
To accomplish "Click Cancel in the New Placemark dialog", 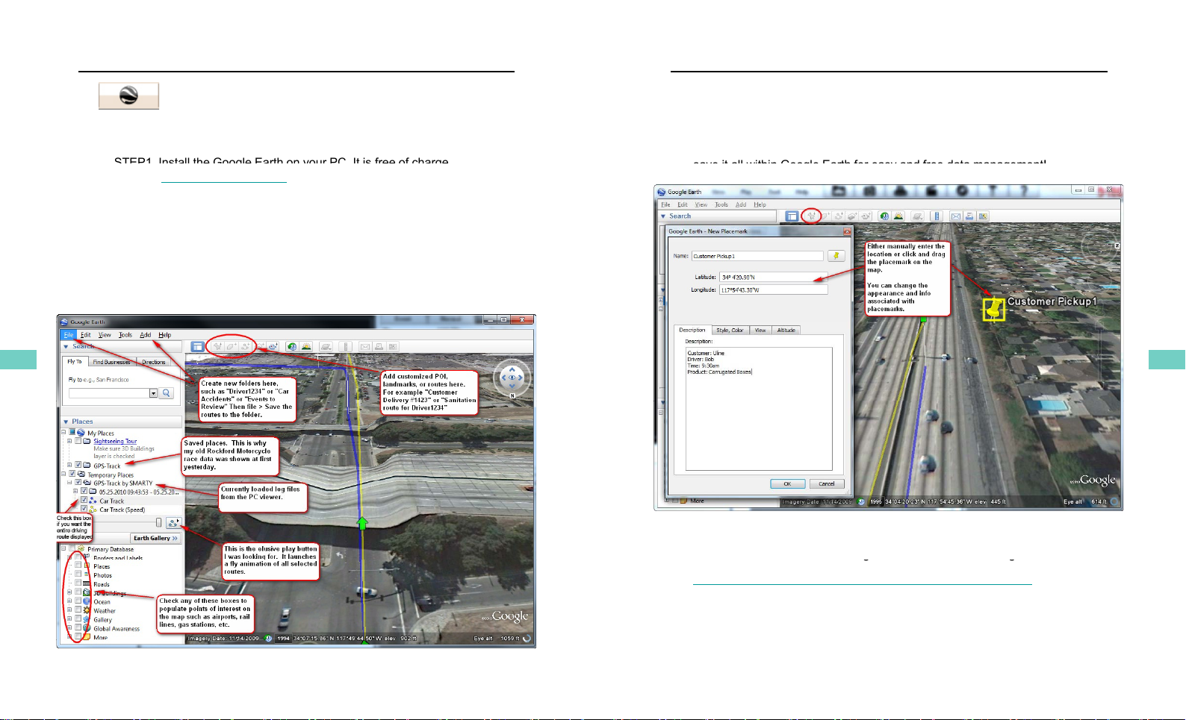I will 827,483.
